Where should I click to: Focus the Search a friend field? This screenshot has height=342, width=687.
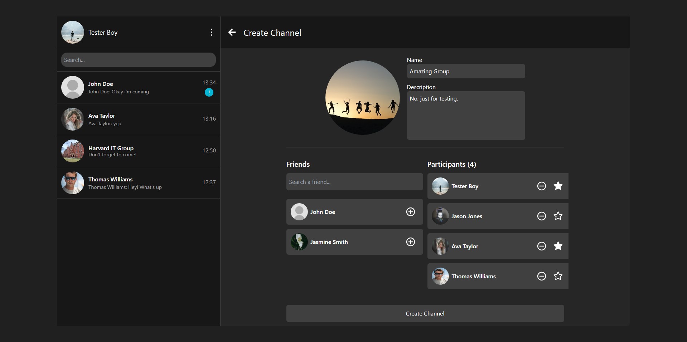[354, 182]
